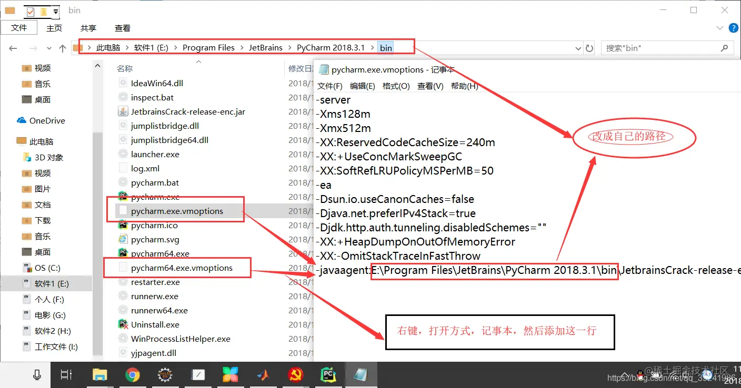This screenshot has width=741, height=388.
Task: Open Notepad 格式(O) menu
Action: (x=396, y=86)
